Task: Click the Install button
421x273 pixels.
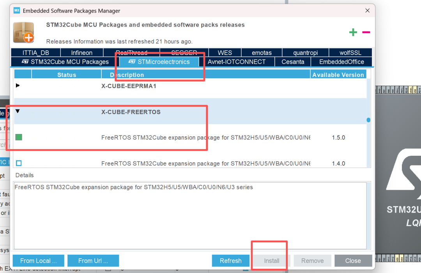Action: 271,261
